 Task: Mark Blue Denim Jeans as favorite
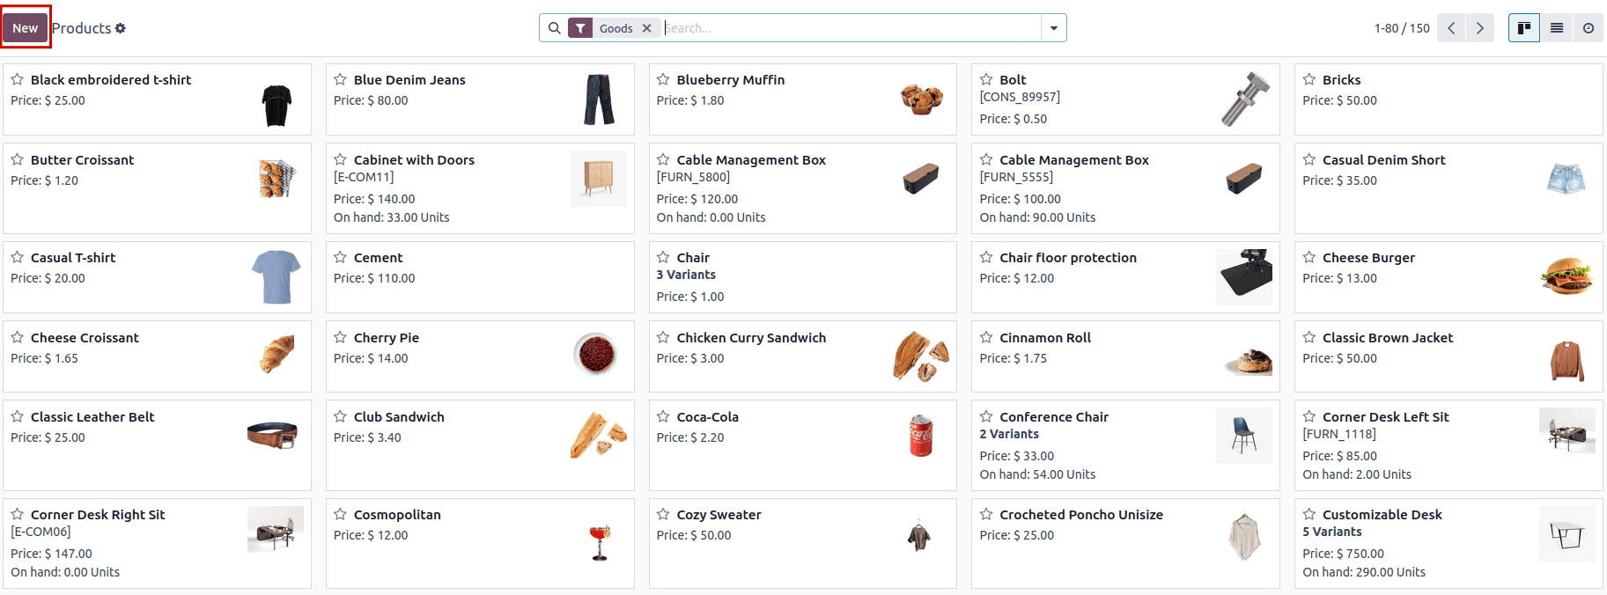click(341, 79)
